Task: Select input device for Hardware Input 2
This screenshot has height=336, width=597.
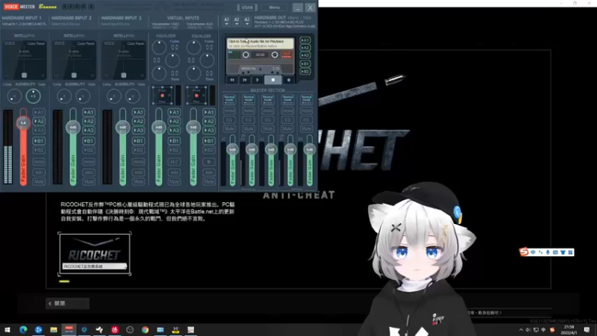Action: (66, 24)
